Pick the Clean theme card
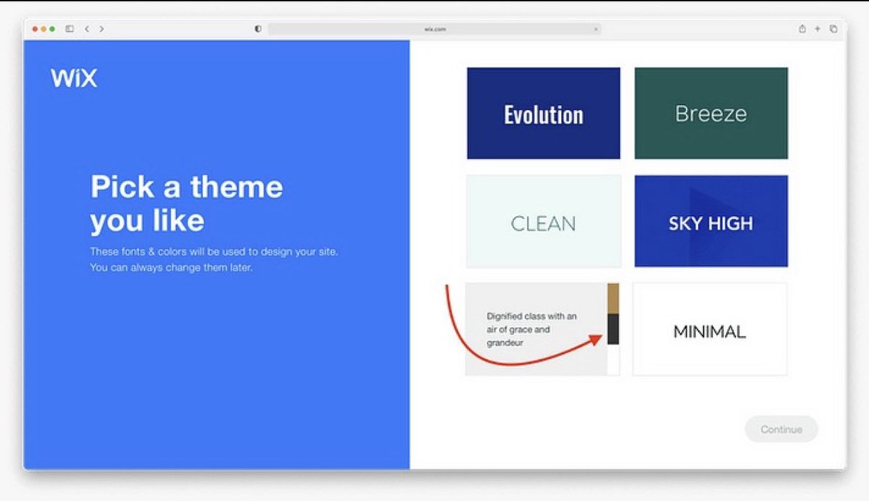The image size is (869, 501). (x=543, y=221)
